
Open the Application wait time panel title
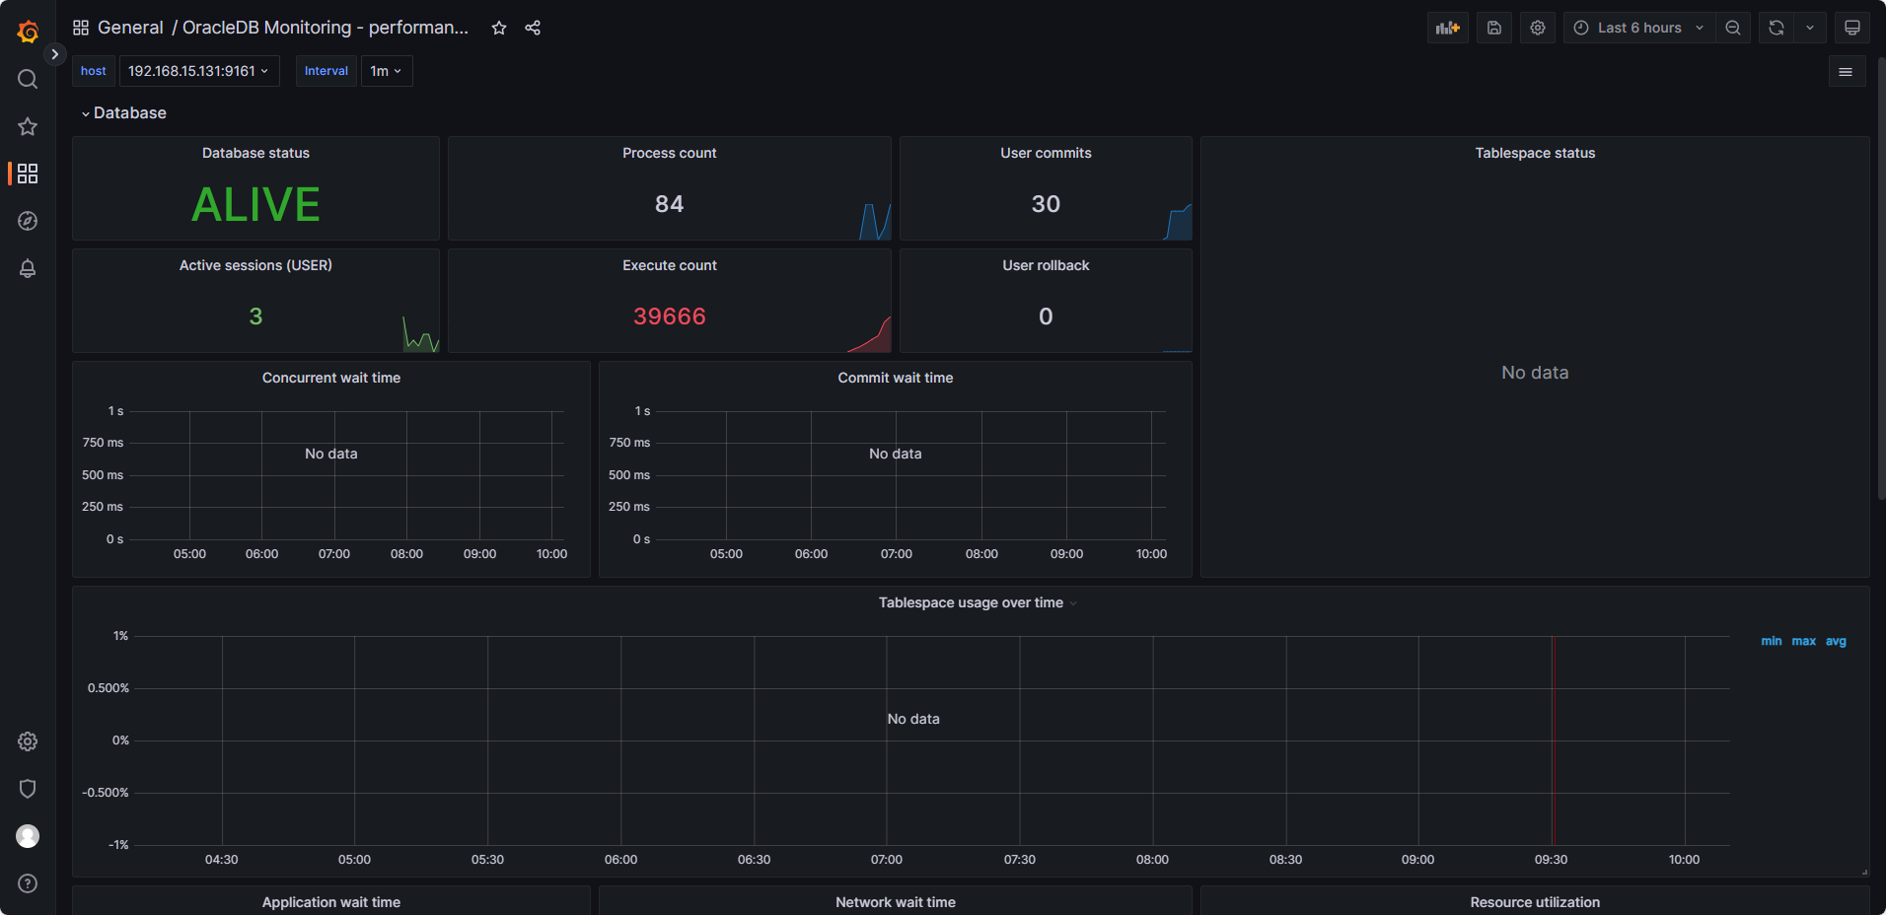(x=331, y=902)
